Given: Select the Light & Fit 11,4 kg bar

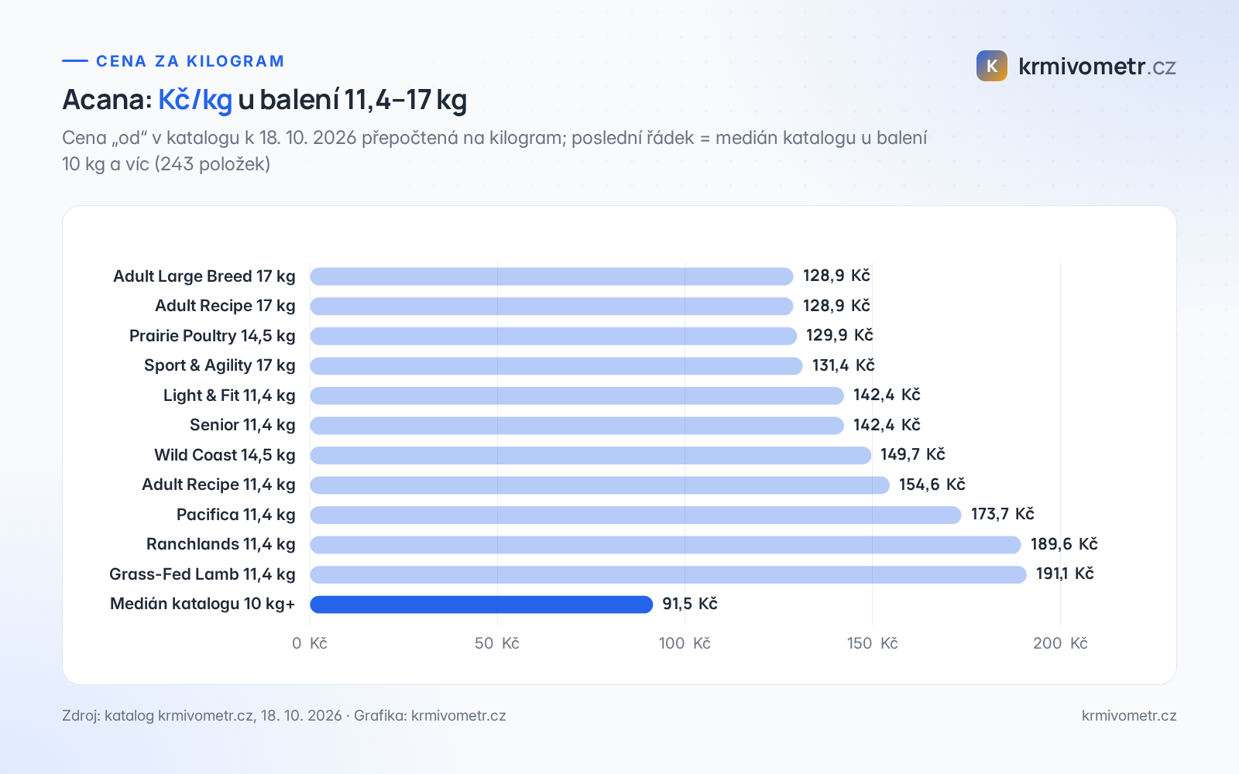Looking at the screenshot, I should click(x=577, y=396).
